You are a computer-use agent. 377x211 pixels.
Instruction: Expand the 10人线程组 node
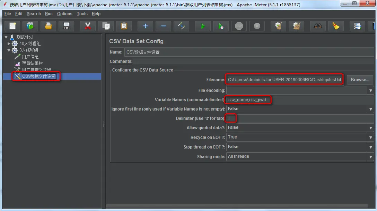pos(9,44)
